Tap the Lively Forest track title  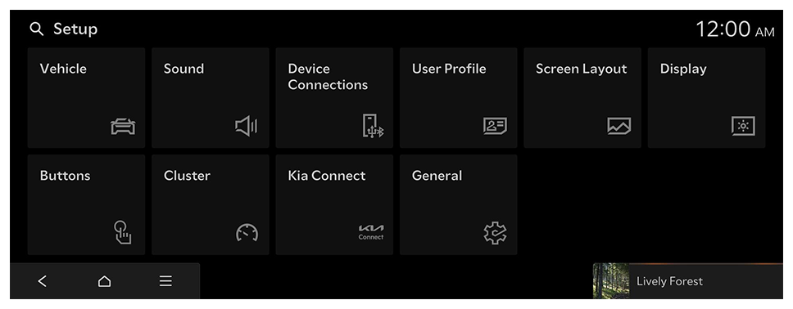click(x=669, y=281)
